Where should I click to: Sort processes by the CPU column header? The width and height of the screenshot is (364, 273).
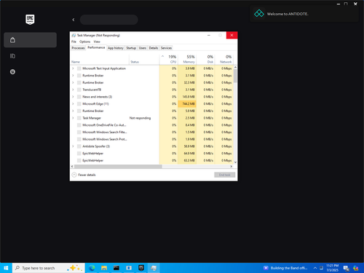tap(169, 59)
